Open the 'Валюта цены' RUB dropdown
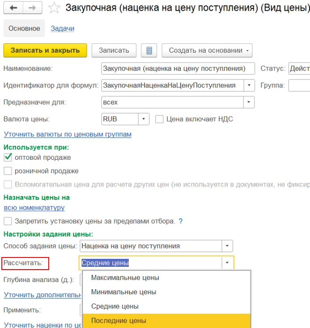 [144, 119]
